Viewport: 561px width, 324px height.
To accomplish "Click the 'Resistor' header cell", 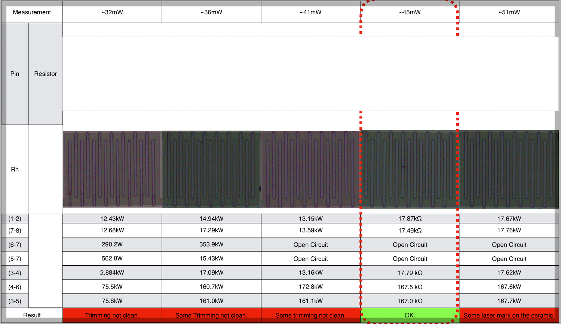I will click(x=45, y=74).
